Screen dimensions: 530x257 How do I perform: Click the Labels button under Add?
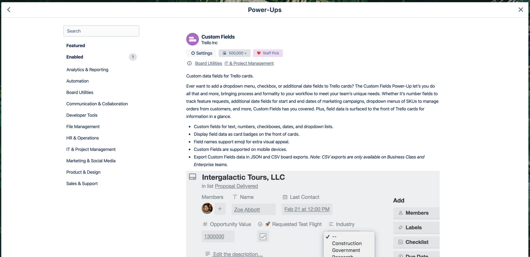(416, 228)
